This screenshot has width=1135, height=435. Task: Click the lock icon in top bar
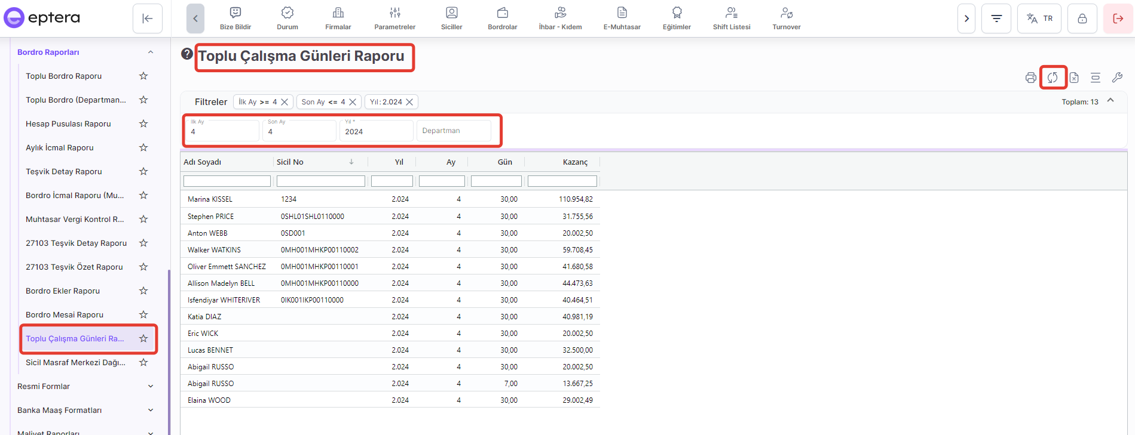click(x=1082, y=18)
